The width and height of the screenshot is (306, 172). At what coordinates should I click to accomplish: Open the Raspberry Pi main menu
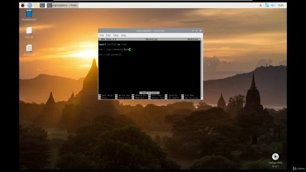pyautogui.click(x=23, y=5)
